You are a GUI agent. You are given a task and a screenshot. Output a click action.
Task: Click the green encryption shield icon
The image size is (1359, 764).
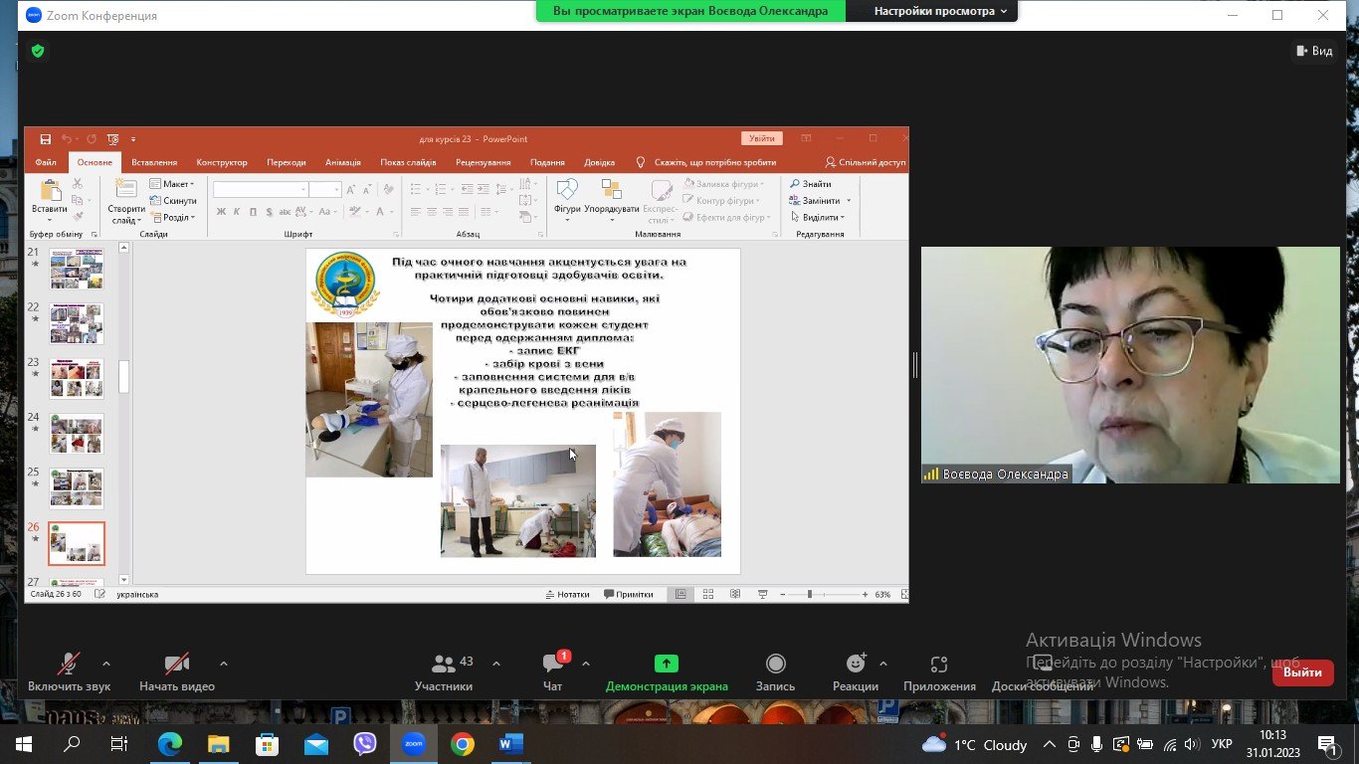pos(38,51)
